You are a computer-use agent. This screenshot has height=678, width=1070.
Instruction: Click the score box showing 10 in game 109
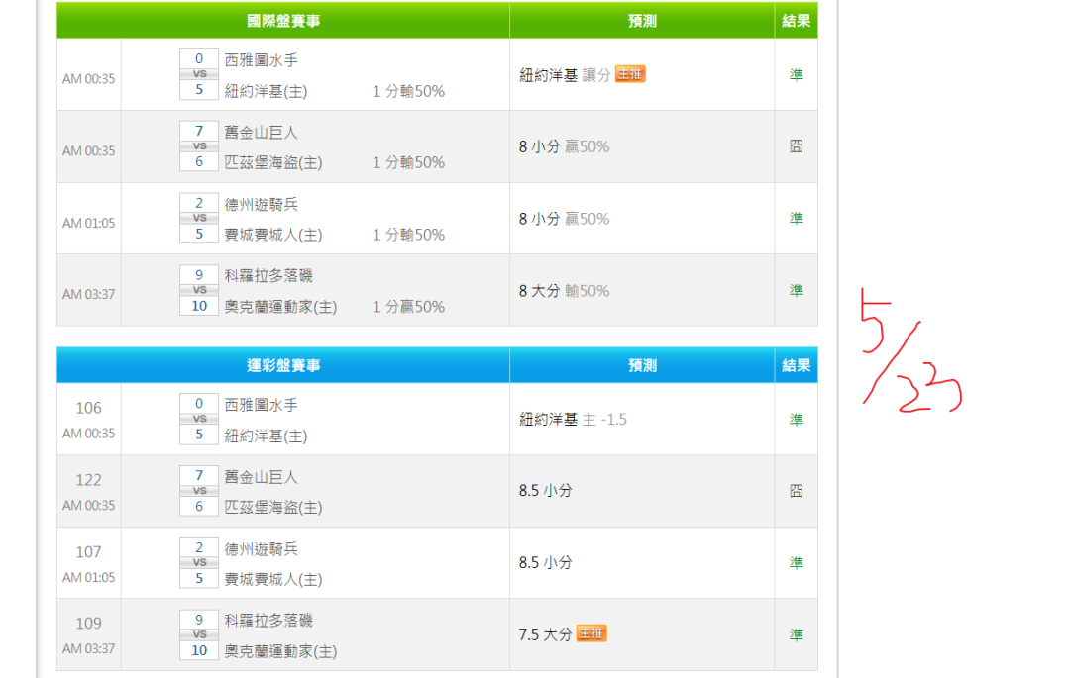199,650
